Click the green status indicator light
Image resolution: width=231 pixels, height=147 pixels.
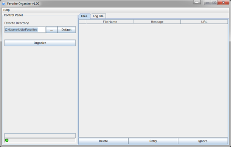(x=7, y=140)
